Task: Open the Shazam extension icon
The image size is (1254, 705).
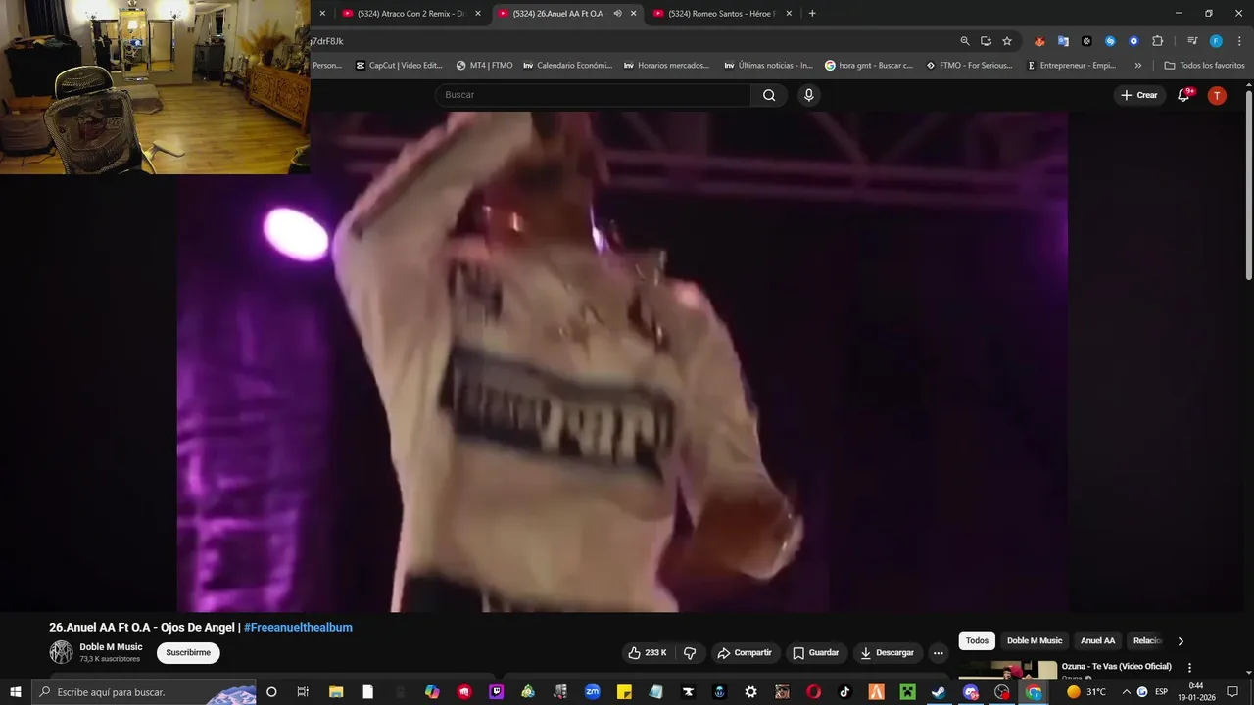Action: (1110, 41)
